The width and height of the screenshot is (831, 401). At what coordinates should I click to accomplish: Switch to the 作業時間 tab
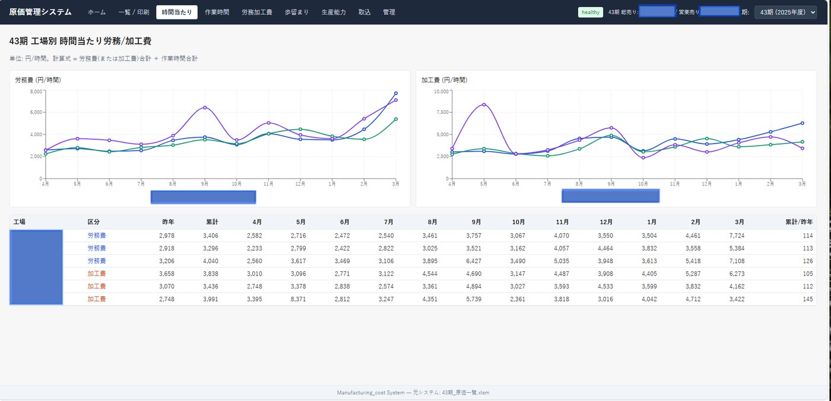pyautogui.click(x=217, y=12)
